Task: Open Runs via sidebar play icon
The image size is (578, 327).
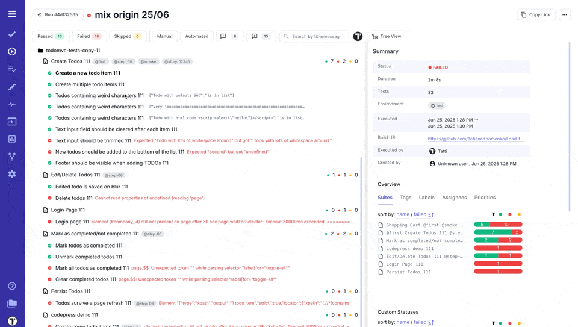Action: (12, 52)
